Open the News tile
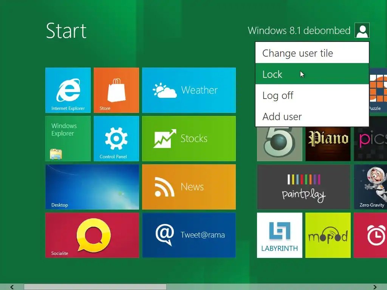The height and width of the screenshot is (290, 387). tap(189, 187)
